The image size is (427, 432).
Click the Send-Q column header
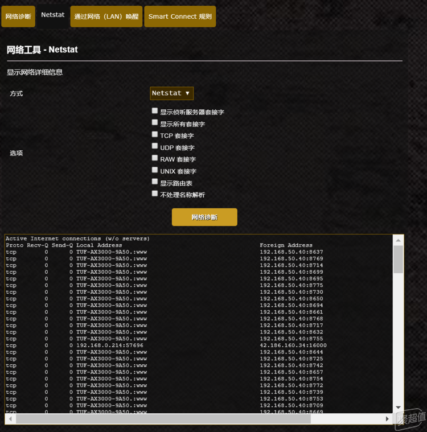click(x=62, y=245)
